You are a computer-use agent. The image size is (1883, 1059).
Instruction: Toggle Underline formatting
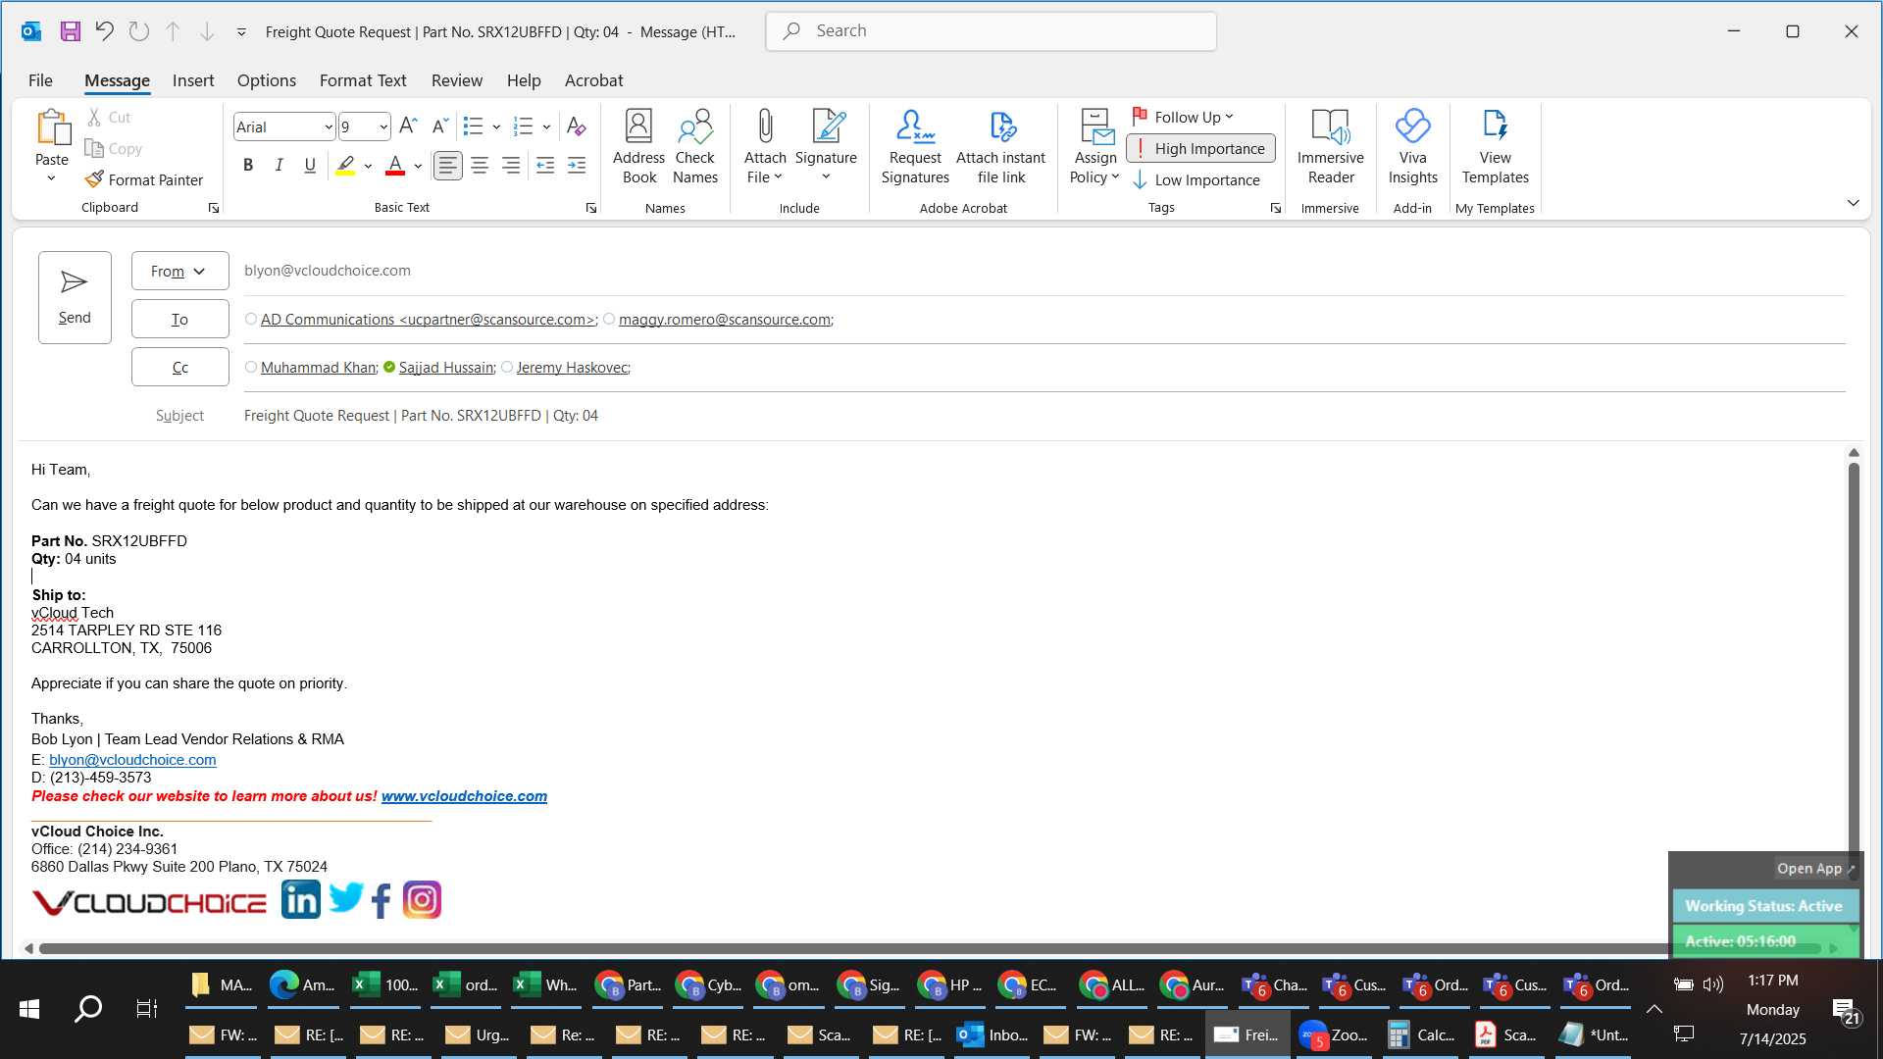click(x=310, y=166)
